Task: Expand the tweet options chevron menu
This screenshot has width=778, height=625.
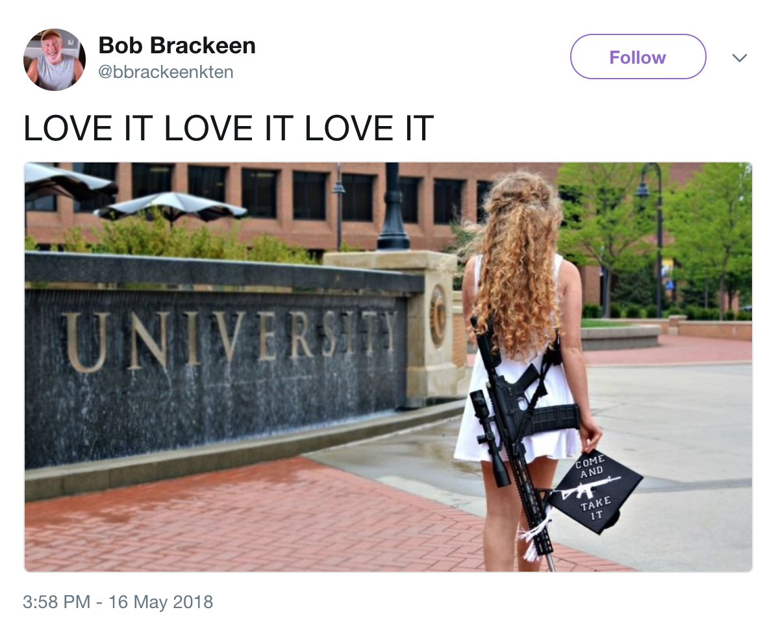Action: click(x=739, y=58)
